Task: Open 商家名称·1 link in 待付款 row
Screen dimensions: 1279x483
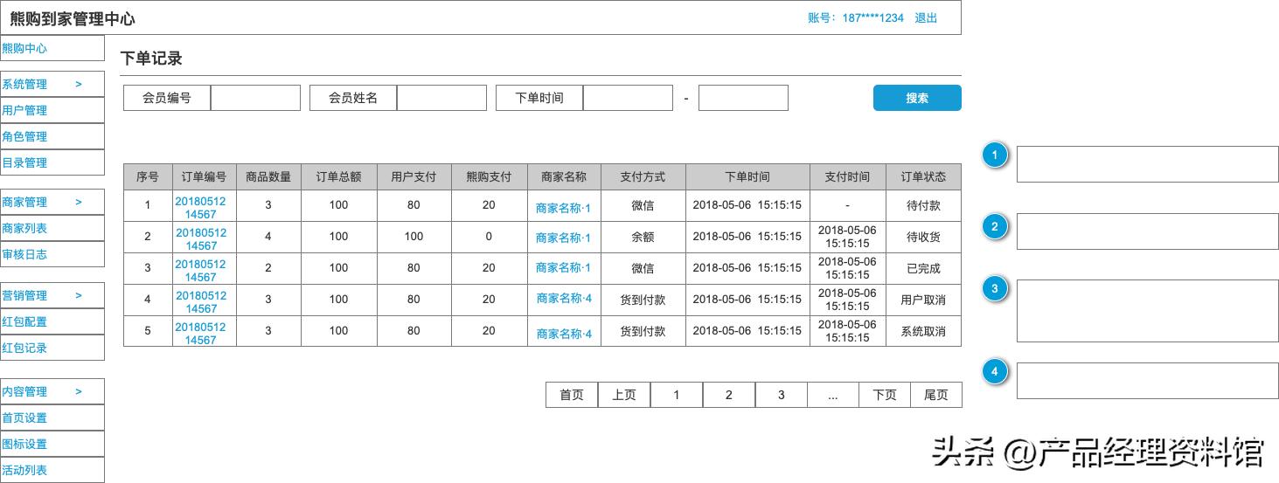Action: [x=563, y=208]
